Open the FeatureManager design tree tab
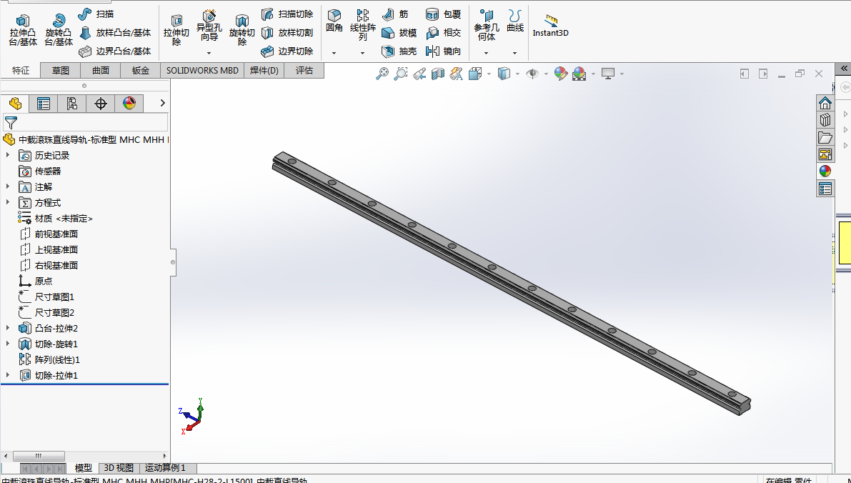This screenshot has width=851, height=483. coord(15,103)
